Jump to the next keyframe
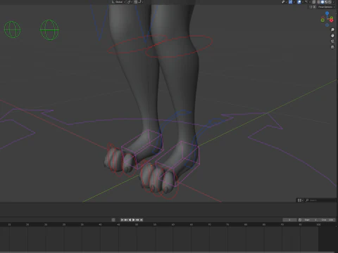The image size is (338, 253). (x=137, y=220)
